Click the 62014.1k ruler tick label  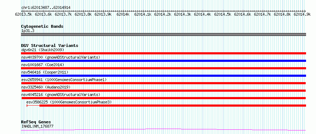pyautogui.click(x=143, y=14)
